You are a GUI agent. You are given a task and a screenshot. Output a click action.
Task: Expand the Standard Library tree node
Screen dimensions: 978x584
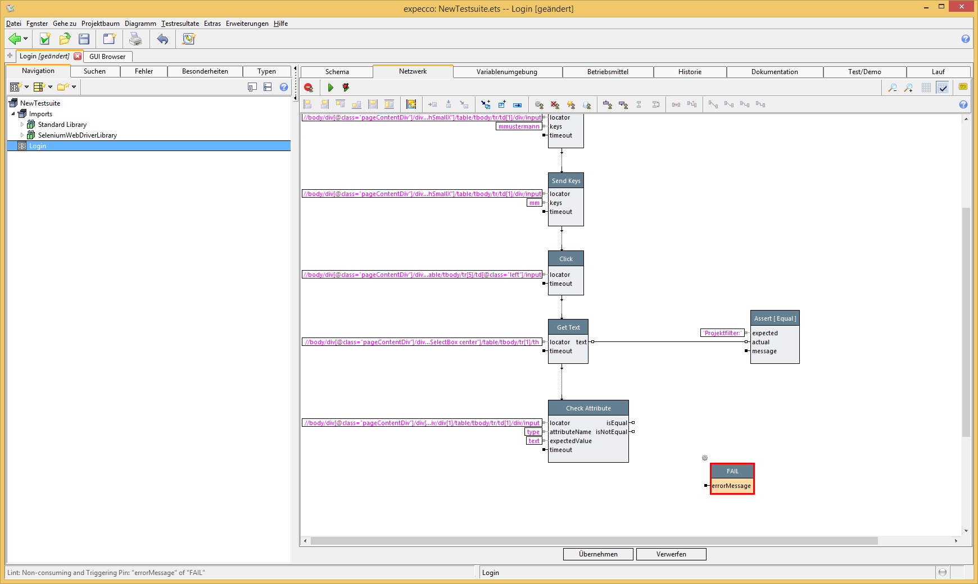22,125
